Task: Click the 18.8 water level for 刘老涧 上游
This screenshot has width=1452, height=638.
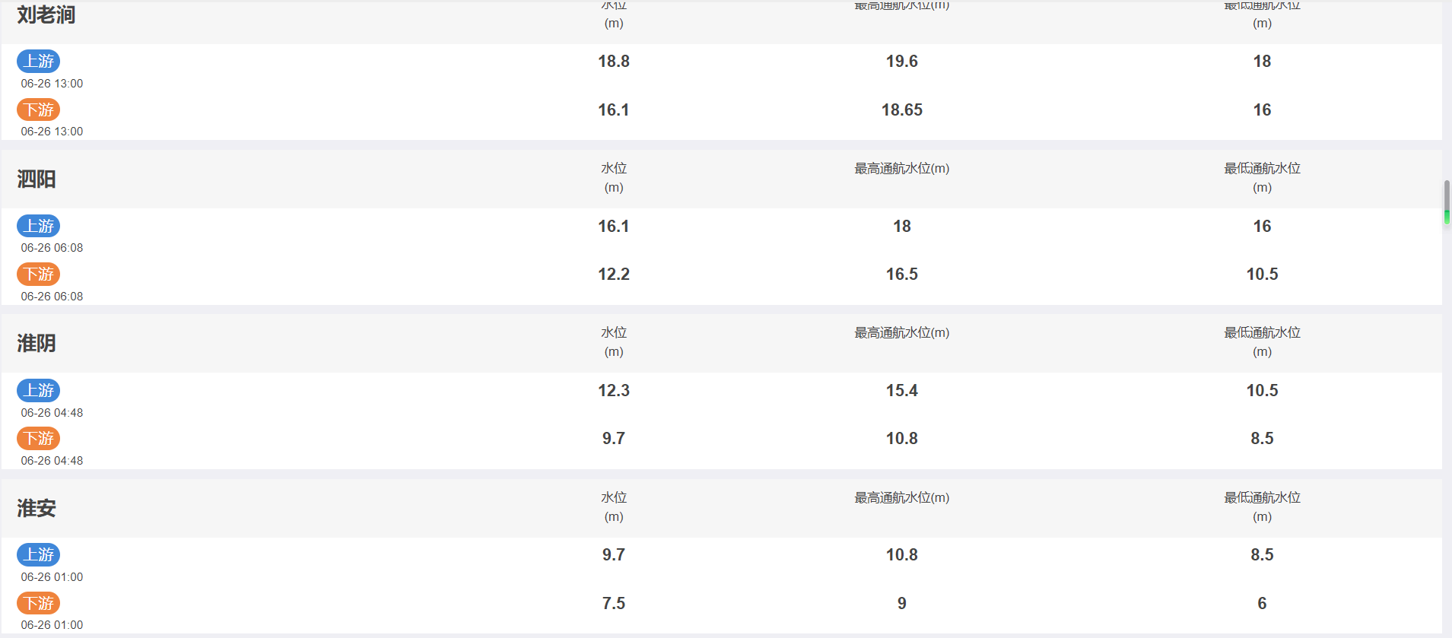Action: pyautogui.click(x=614, y=62)
